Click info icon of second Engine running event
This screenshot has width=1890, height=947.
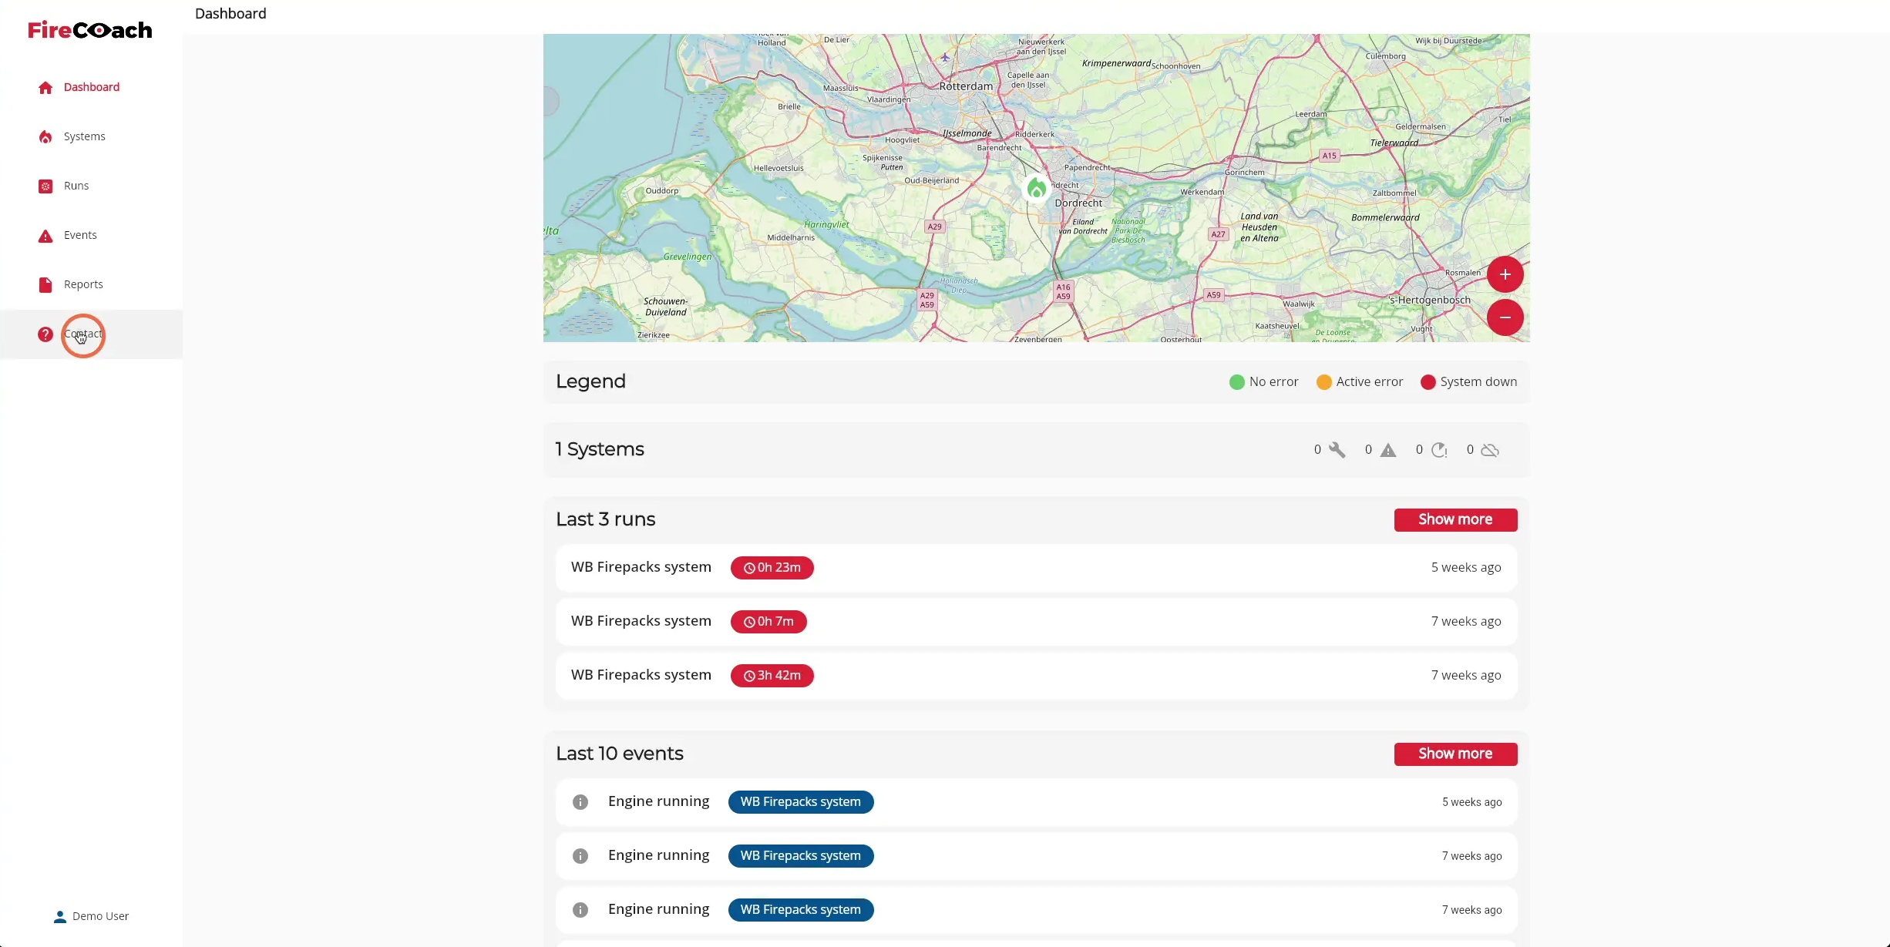coord(580,856)
